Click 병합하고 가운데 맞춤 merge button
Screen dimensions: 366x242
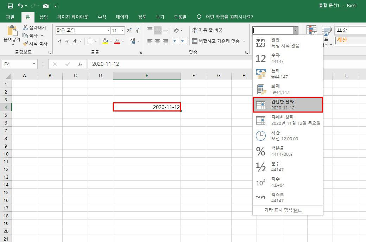tap(216, 41)
